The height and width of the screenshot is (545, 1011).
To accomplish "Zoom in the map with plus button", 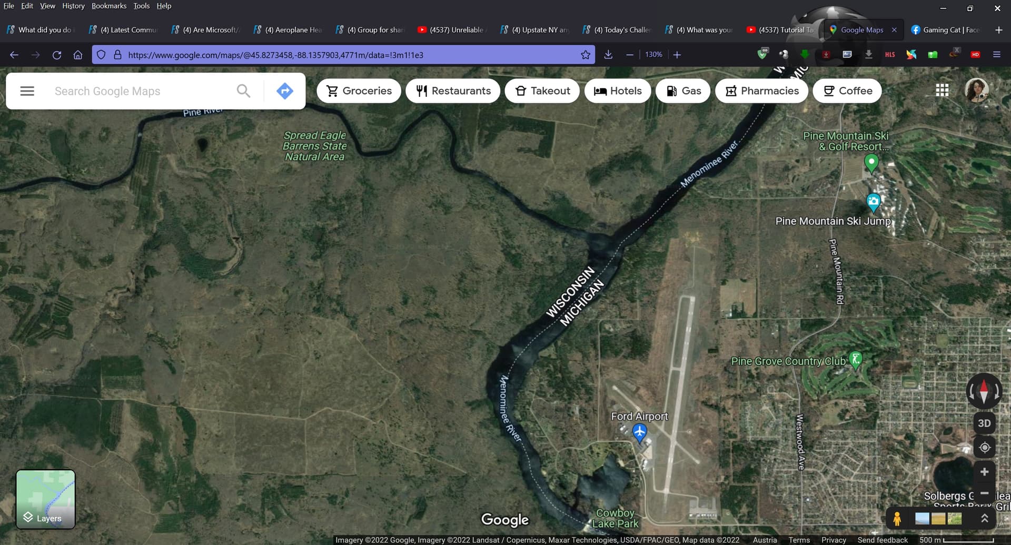I will (x=984, y=472).
